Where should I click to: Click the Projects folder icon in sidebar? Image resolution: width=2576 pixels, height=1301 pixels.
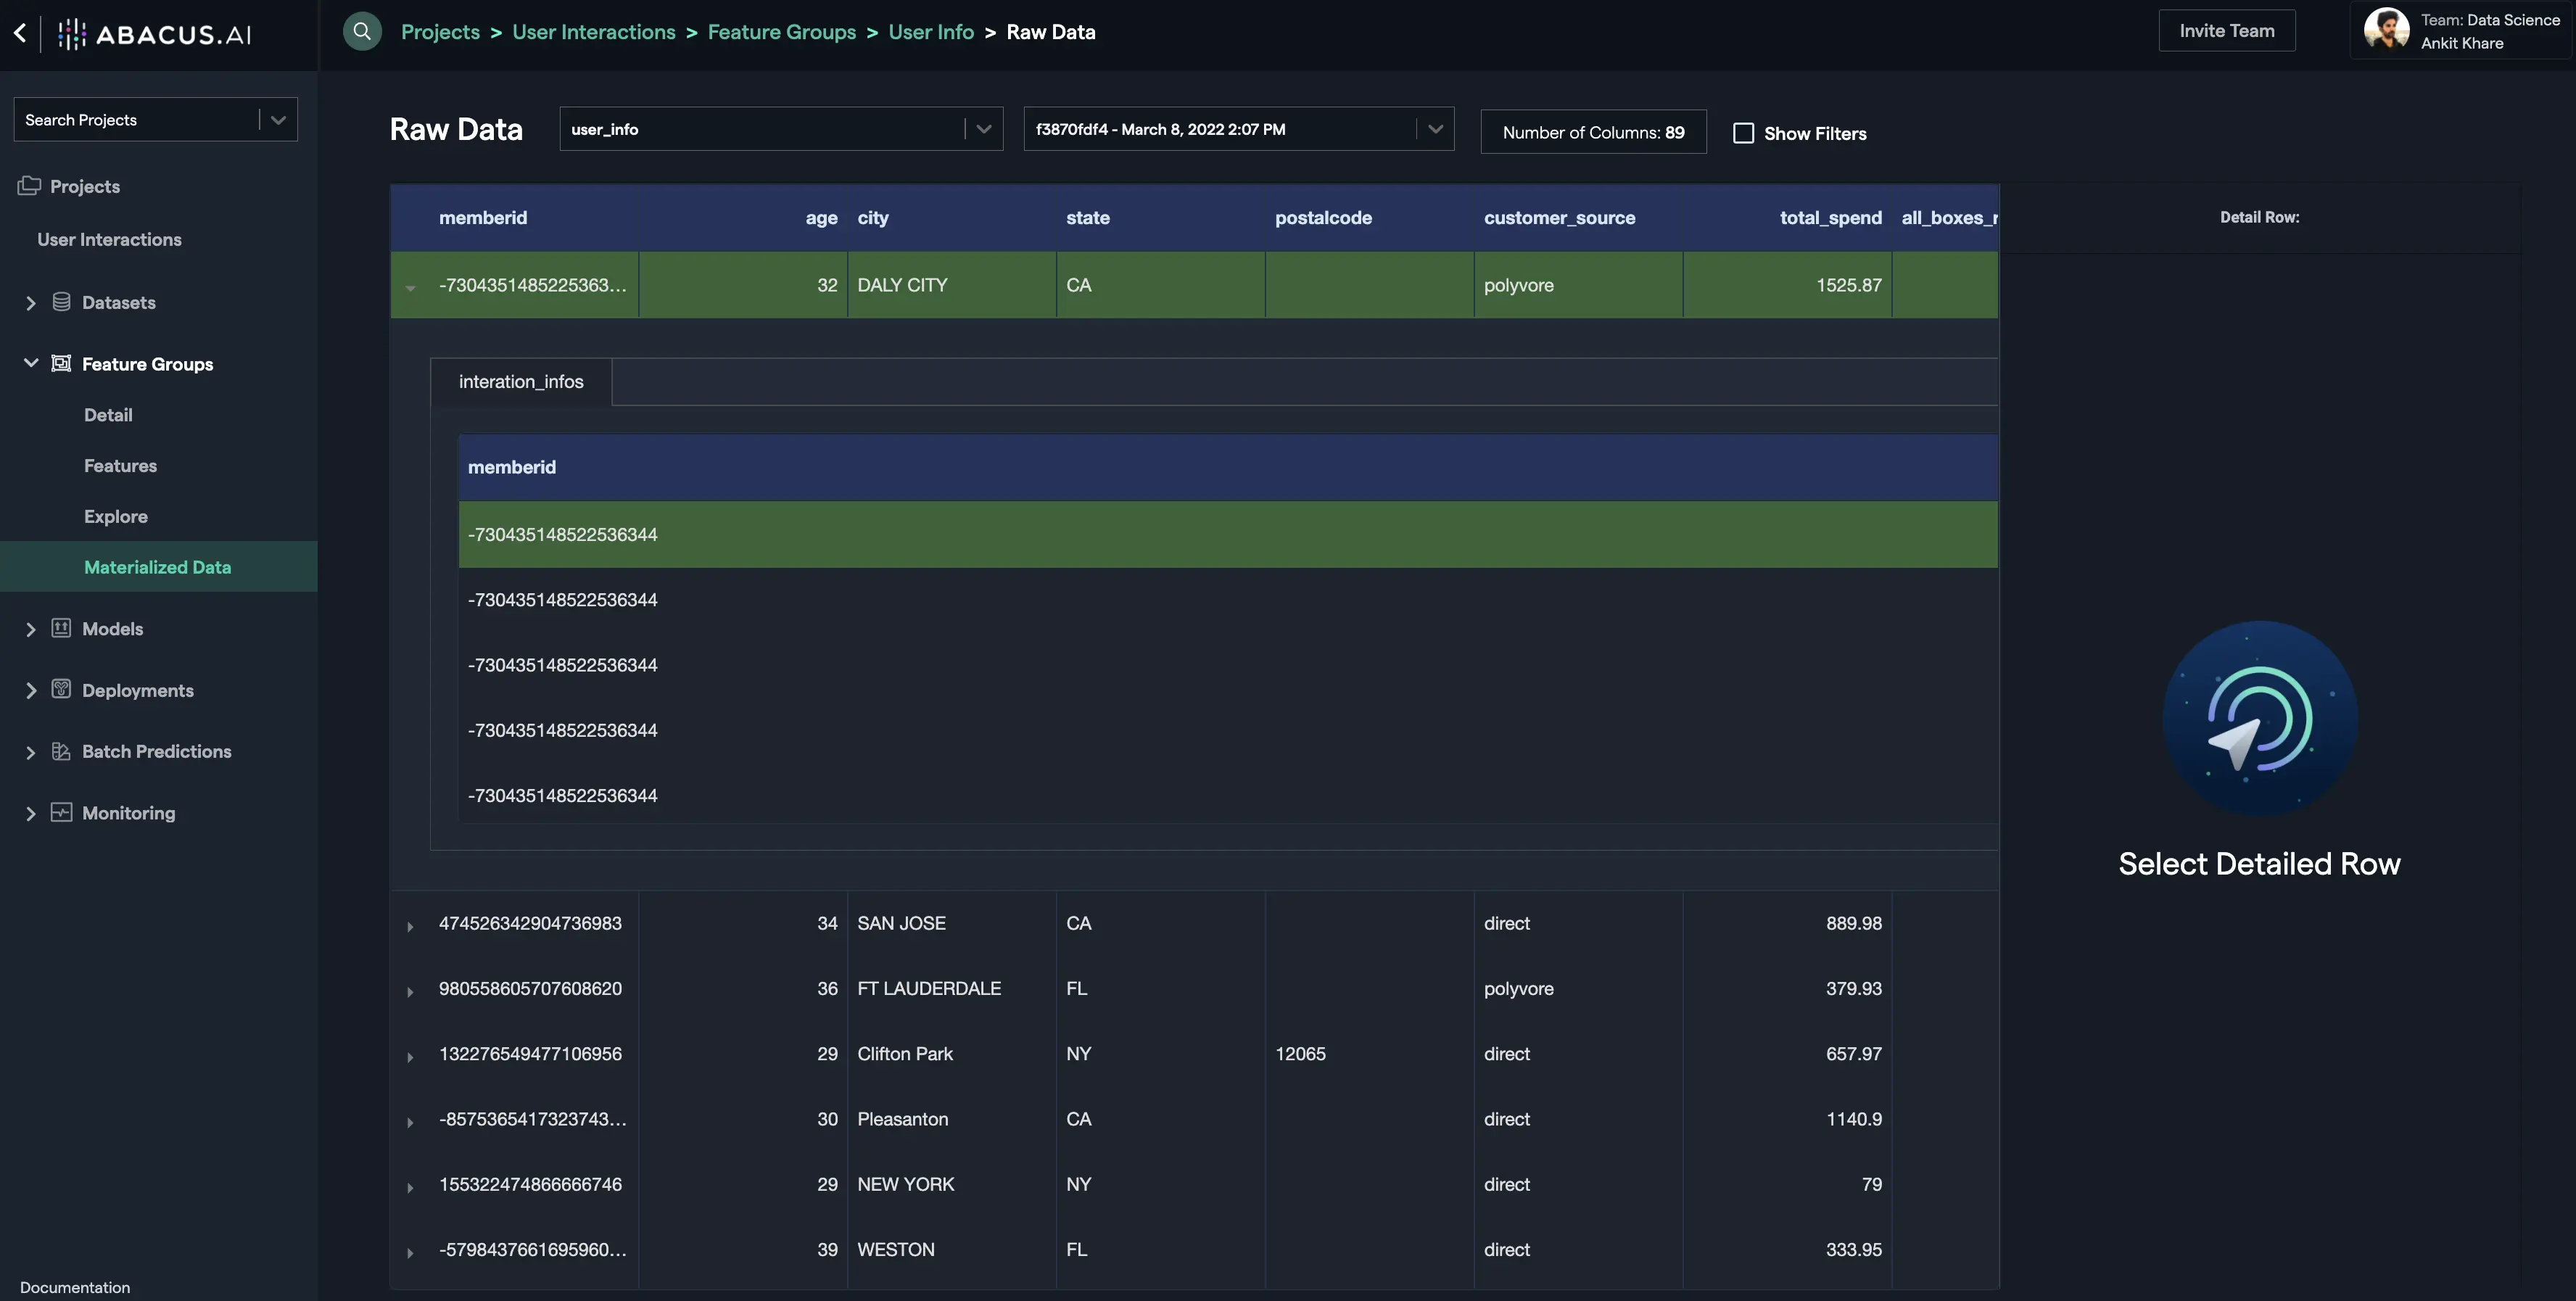coord(29,185)
